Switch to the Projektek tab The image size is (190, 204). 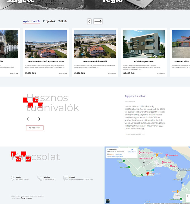[49, 21]
